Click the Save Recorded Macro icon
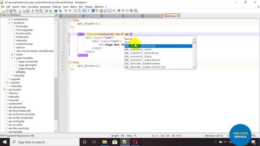The width and height of the screenshot is (260, 146). (136, 11)
